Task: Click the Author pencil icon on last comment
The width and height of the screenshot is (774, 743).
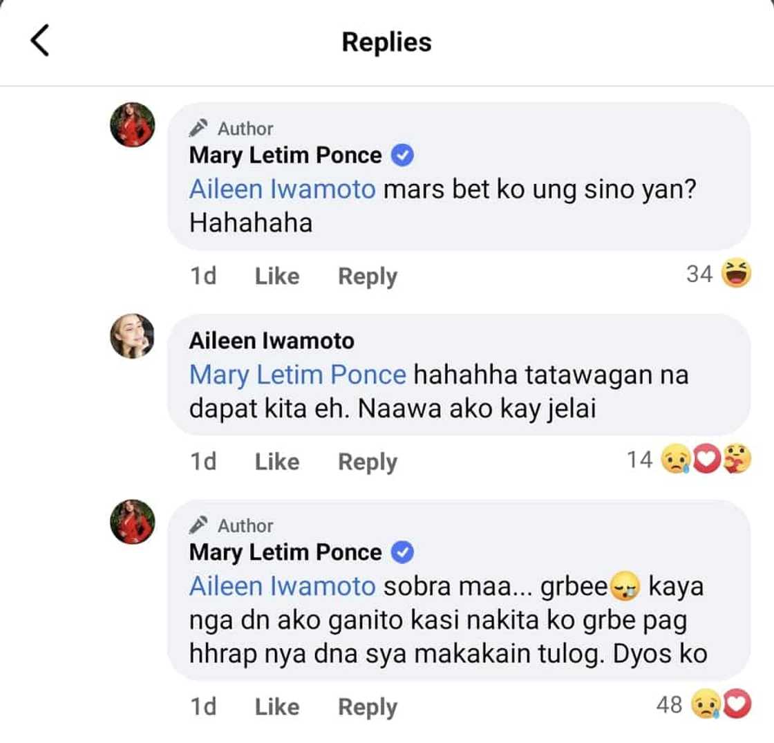Action: click(x=200, y=526)
